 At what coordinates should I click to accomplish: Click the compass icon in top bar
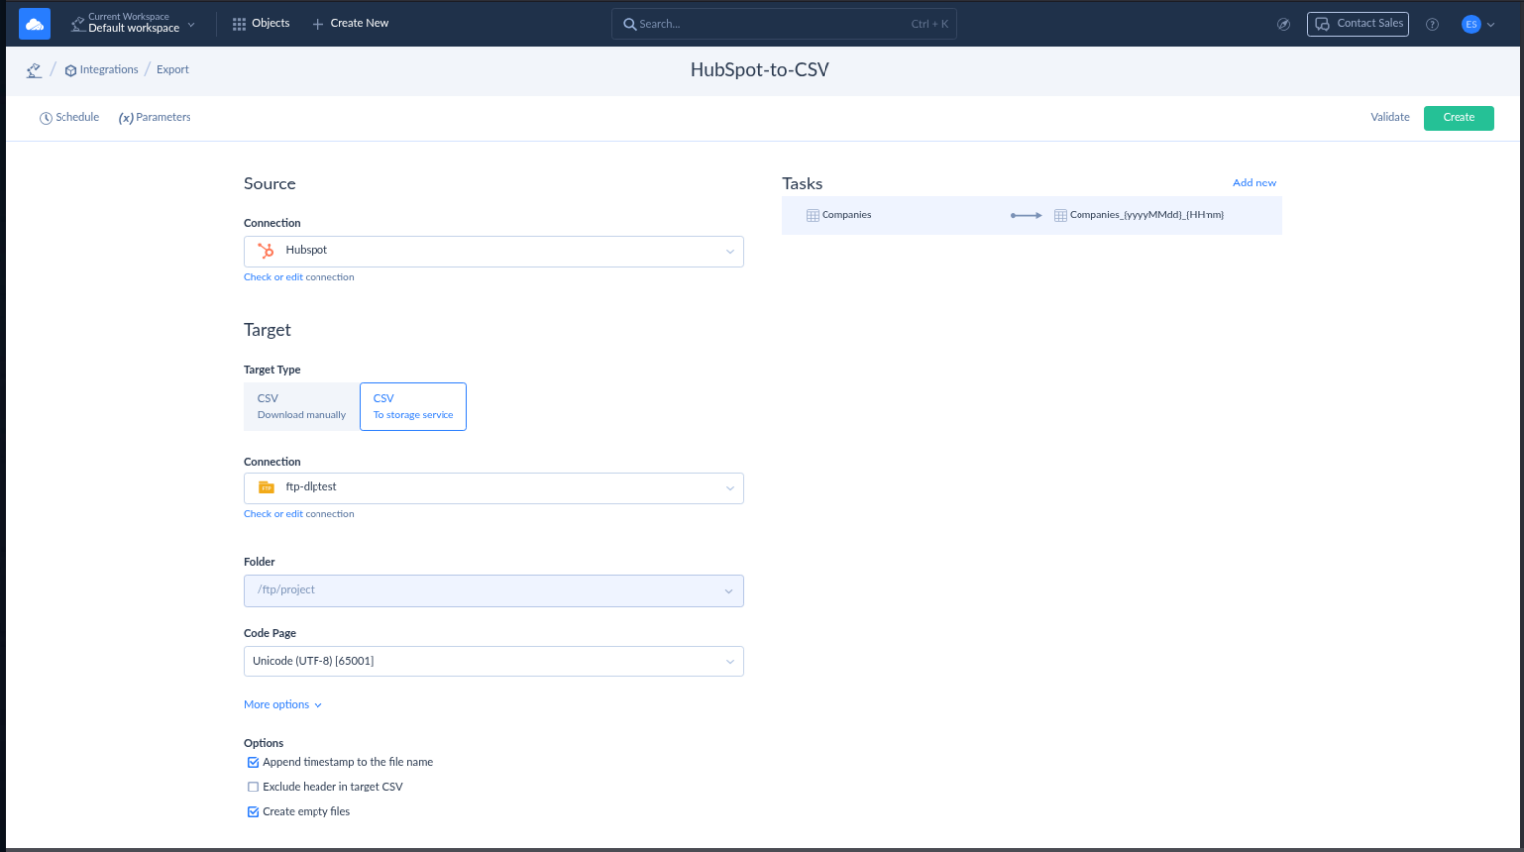pyautogui.click(x=1283, y=23)
